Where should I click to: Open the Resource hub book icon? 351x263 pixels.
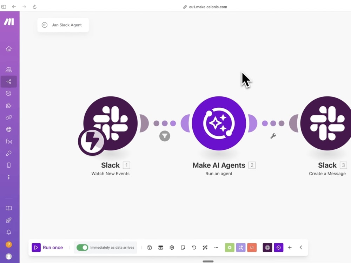[9, 208]
